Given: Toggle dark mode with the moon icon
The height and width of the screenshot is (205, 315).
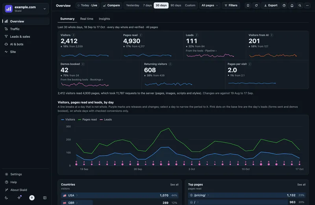Looking at the screenshot, I should coord(6,198).
